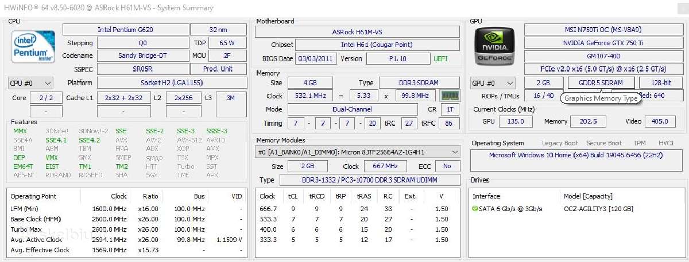The width and height of the screenshot is (689, 262).
Task: Select the Turbo Max operating point row
Action: tap(128, 229)
